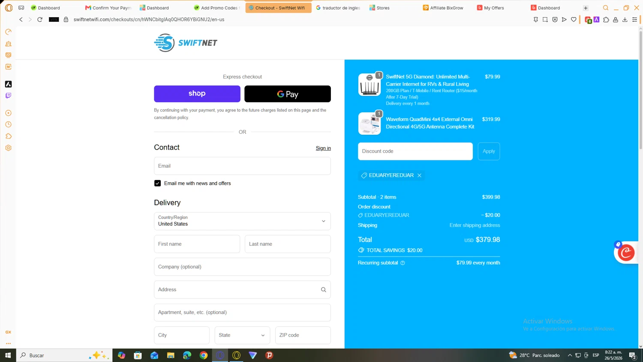Screen dimensions: 643x362
Task: Open downloads icon in toolbar
Action: click(625, 19)
